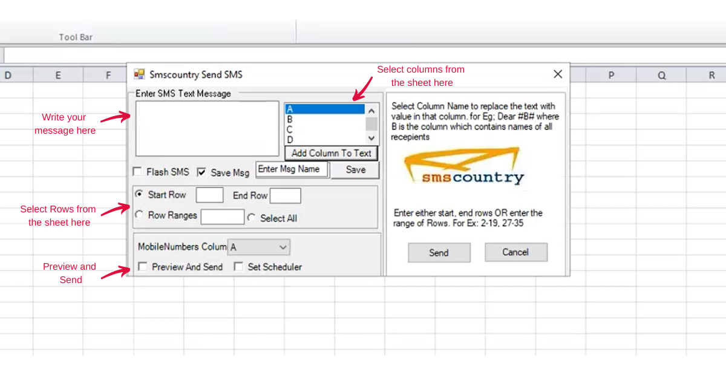Click the Enter Msg Name field
The height and width of the screenshot is (375, 726).
coord(293,169)
